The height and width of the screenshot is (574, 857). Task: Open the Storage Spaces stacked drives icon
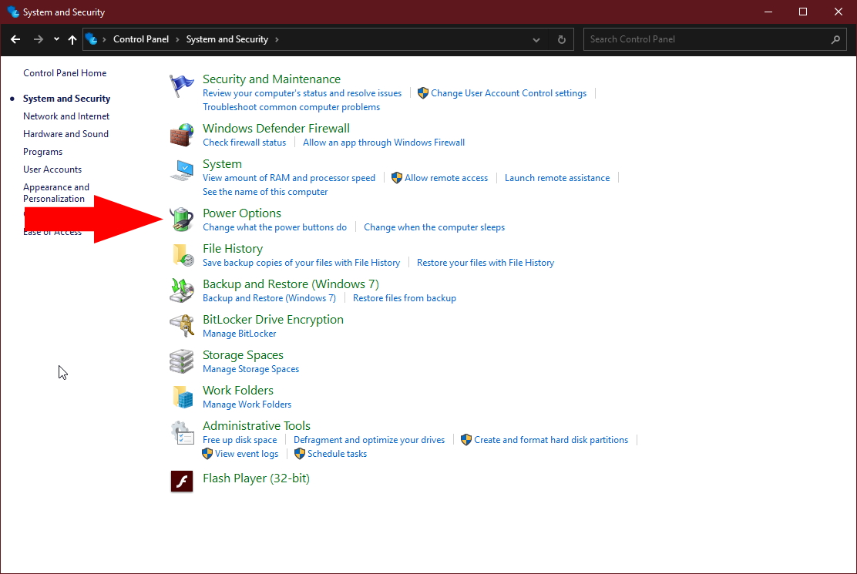click(181, 361)
